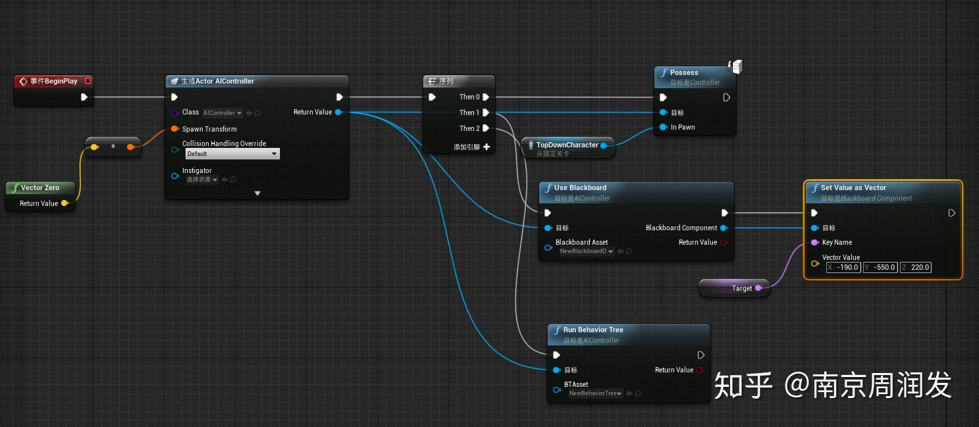Click the Return Value pin on Use Blackboard

point(724,242)
